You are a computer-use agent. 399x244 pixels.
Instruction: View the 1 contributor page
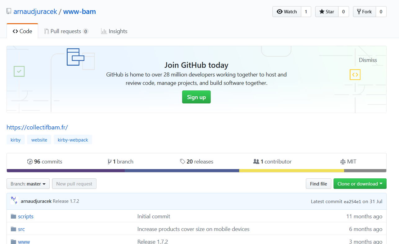click(x=272, y=162)
